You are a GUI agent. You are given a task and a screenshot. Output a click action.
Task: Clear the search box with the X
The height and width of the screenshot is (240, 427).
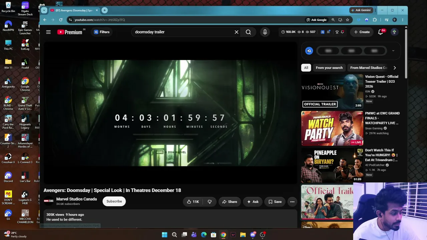tap(237, 32)
